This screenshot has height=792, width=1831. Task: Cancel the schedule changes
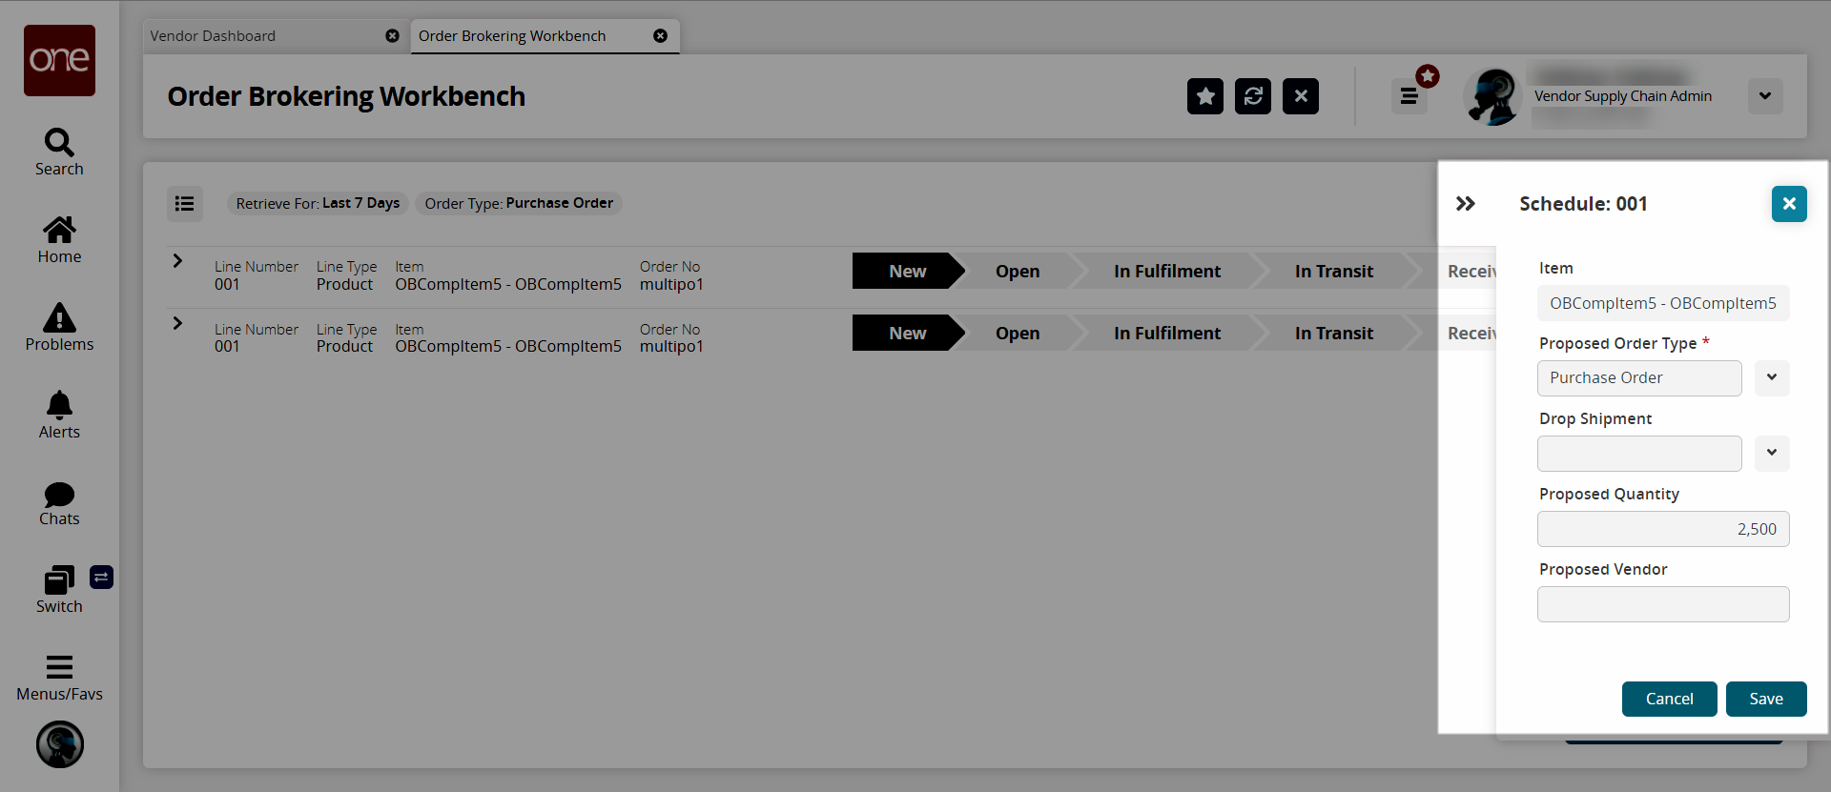(1670, 699)
